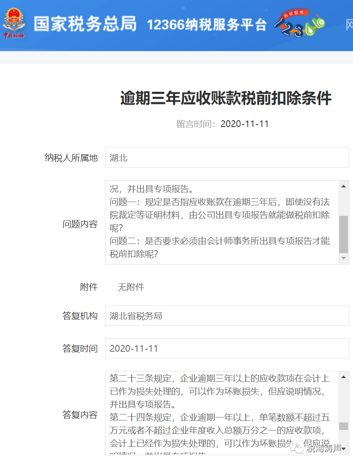Click the 纳税人所属地 label
353x464 pixels.
click(x=71, y=158)
